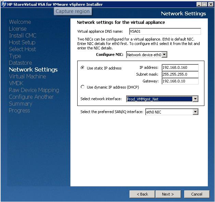
Task: Select Type step in sidebar
Action: (15, 56)
